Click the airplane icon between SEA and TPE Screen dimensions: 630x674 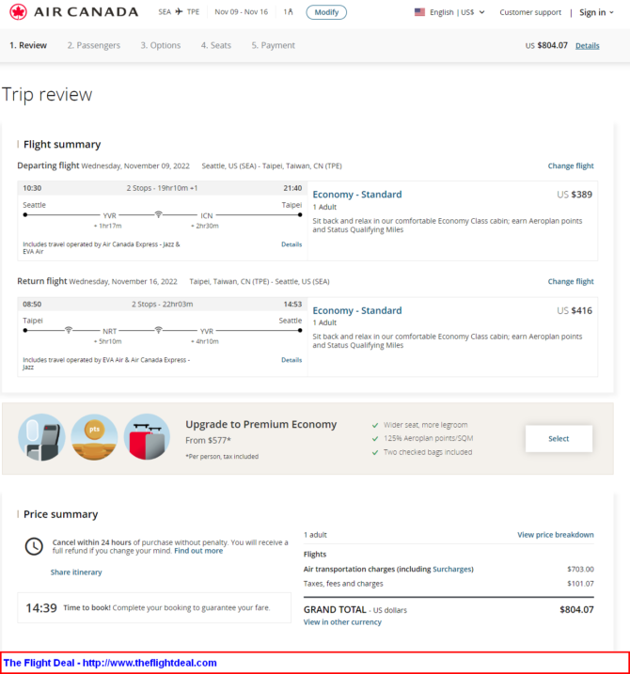click(x=179, y=11)
